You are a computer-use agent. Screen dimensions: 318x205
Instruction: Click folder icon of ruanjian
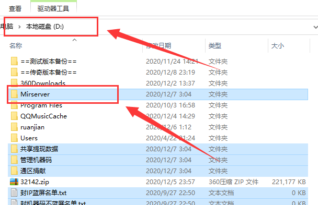tap(14, 127)
